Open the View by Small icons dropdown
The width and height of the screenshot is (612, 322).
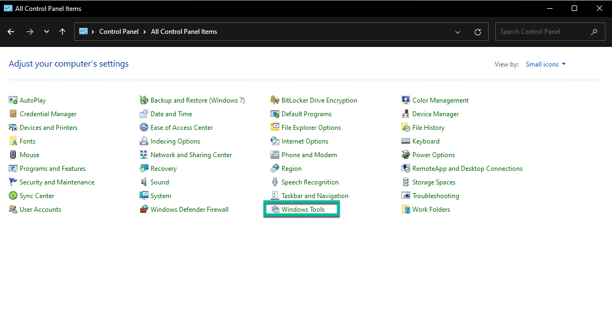coord(545,64)
